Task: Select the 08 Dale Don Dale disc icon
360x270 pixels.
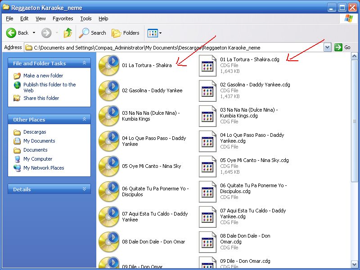Action: pyautogui.click(x=109, y=242)
